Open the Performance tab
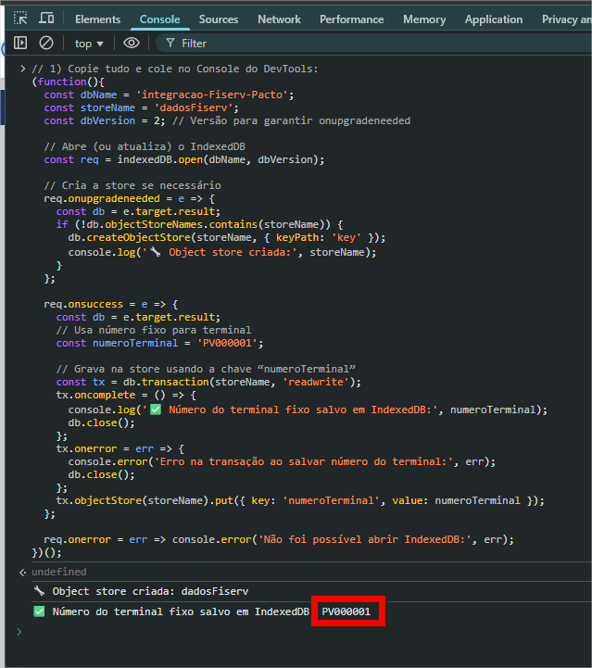This screenshot has width=592, height=668. click(x=351, y=19)
